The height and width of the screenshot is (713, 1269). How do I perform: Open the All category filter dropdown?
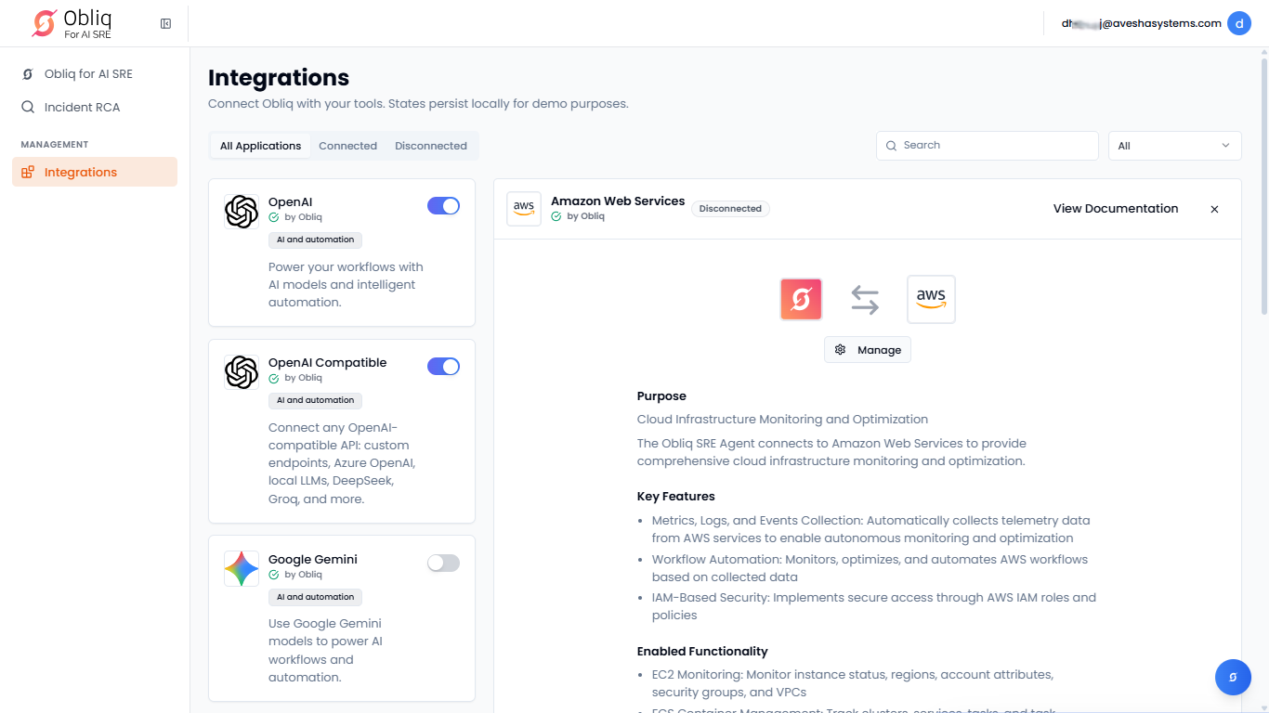[x=1174, y=146]
